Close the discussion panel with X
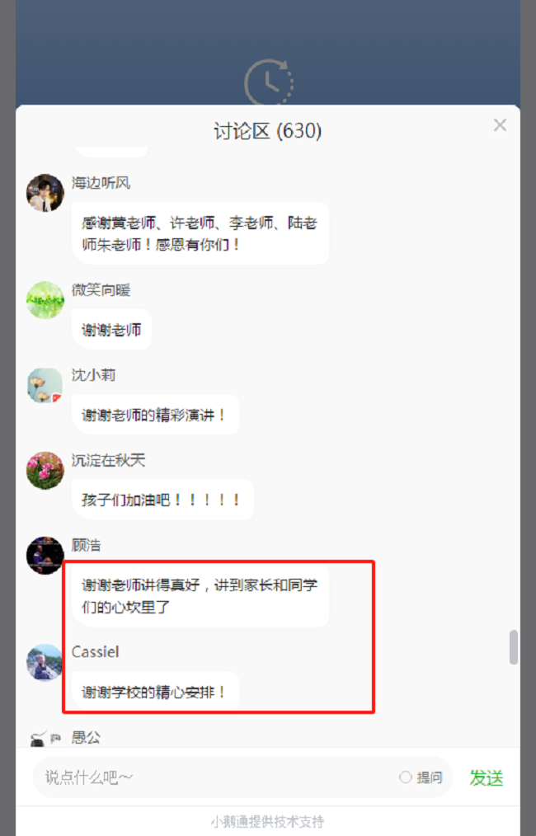The image size is (536, 836). [500, 124]
